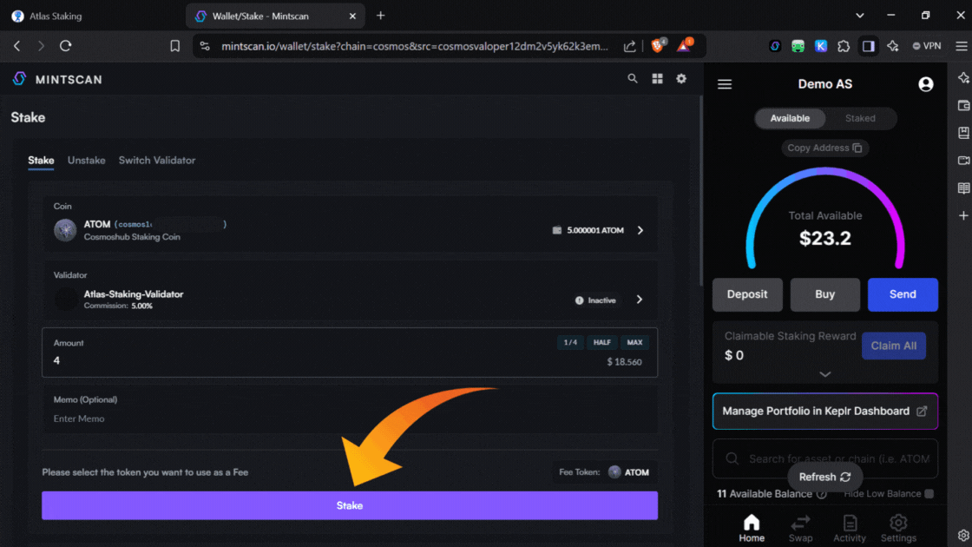Image resolution: width=972 pixels, height=547 pixels.
Task: Open the Swap tab in Keplr
Action: [800, 527]
